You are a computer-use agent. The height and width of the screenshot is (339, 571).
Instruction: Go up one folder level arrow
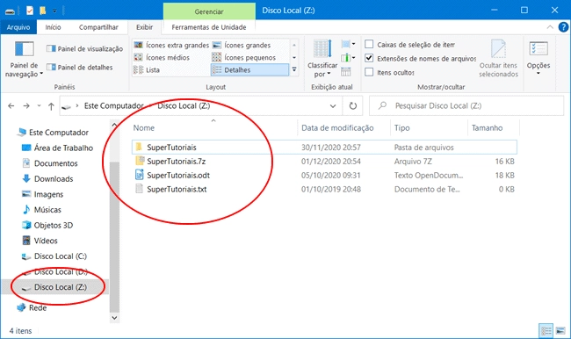click(x=51, y=106)
